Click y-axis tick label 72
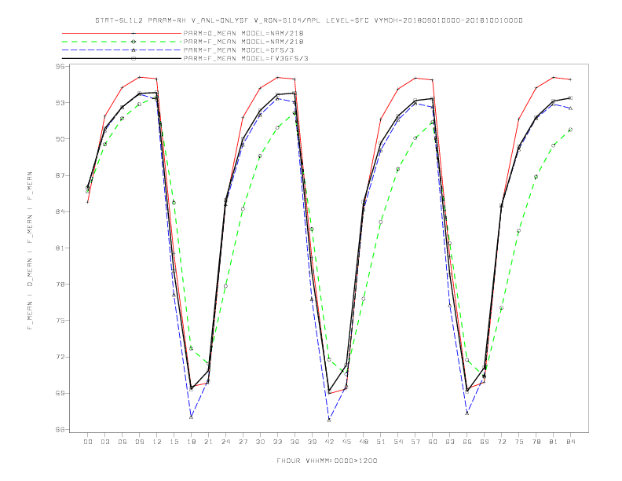 [x=60, y=357]
